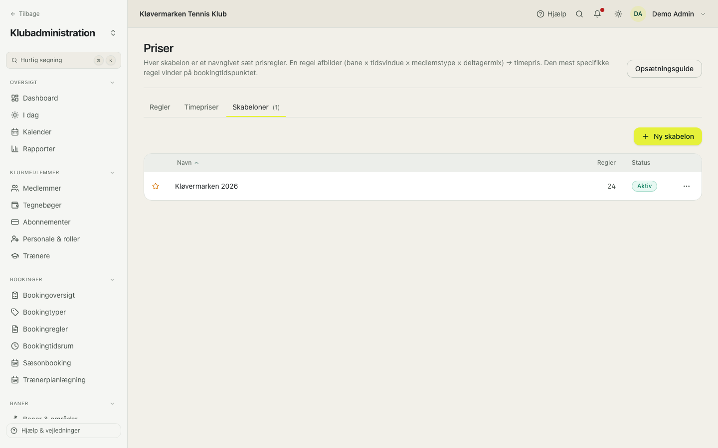This screenshot has height=448, width=718.
Task: Switch to the Timepriser tab
Action: (x=201, y=107)
